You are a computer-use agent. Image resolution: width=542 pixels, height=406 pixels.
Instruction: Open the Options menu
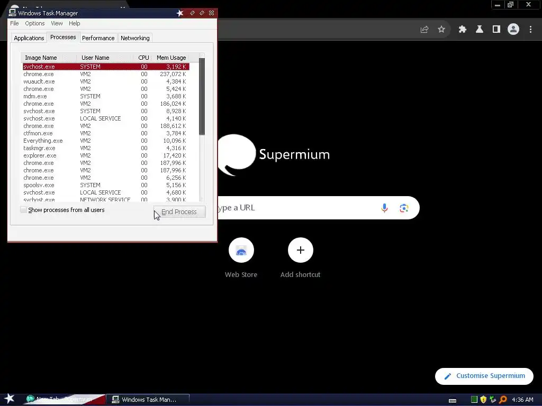34,23
